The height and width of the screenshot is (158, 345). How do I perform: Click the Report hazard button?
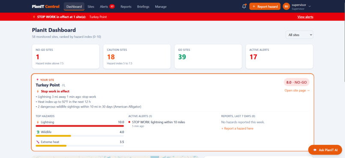pos(265,6)
